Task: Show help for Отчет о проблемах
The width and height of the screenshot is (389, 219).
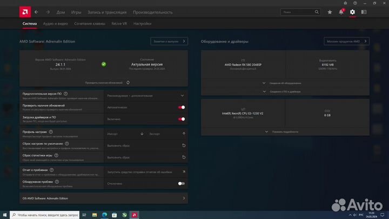Action: (52, 170)
